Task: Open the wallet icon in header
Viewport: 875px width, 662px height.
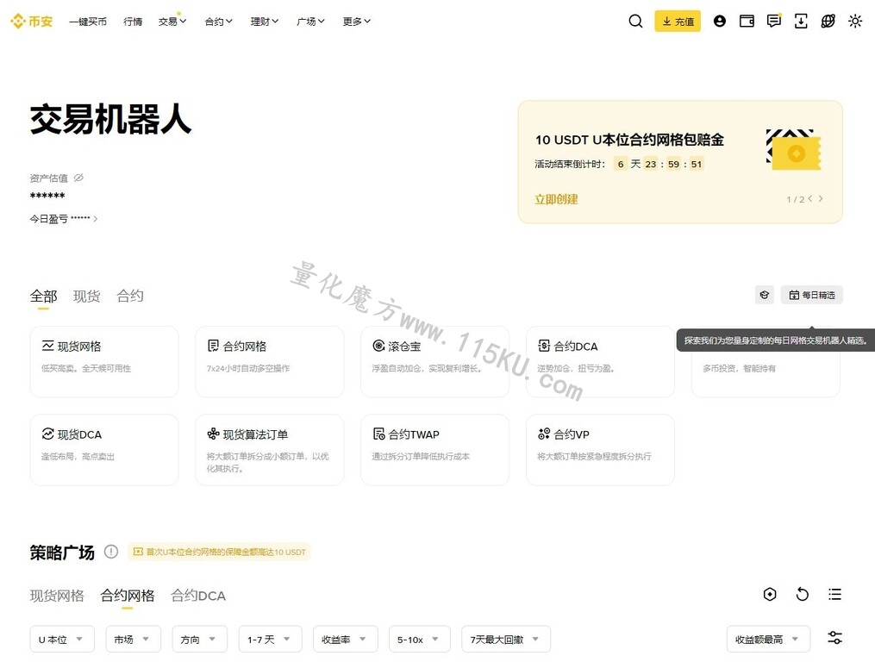Action: [x=747, y=22]
